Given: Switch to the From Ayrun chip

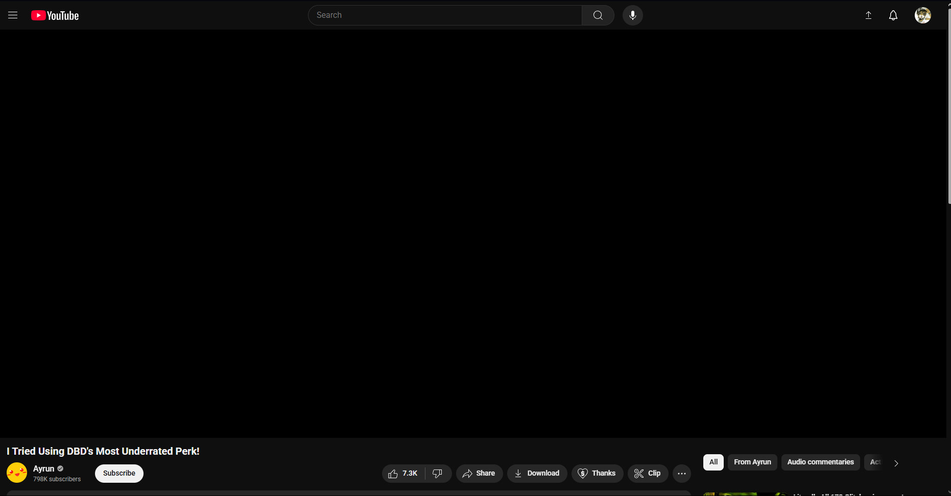Looking at the screenshot, I should [752, 462].
